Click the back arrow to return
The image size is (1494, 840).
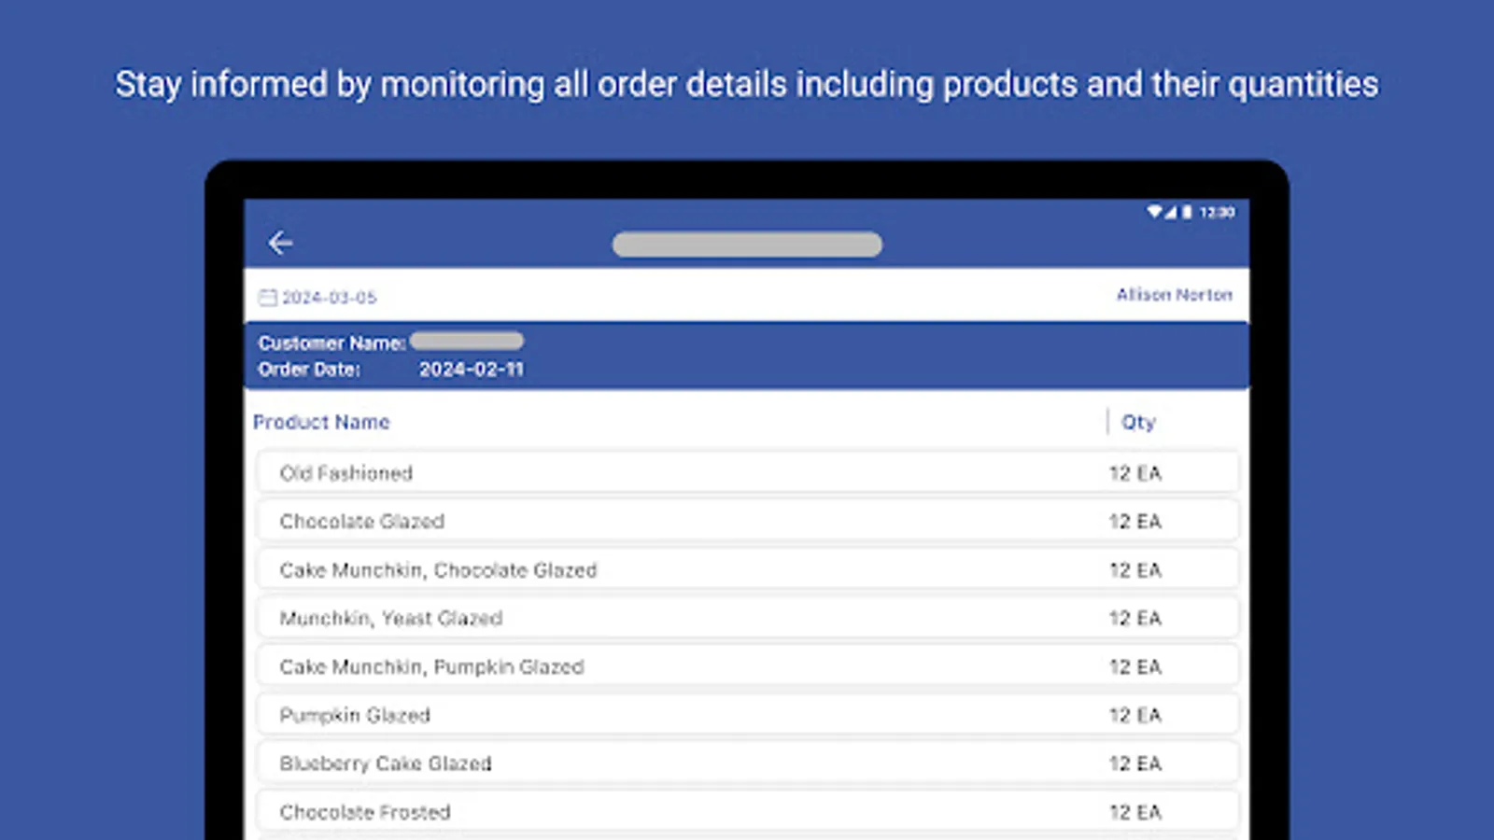(280, 243)
